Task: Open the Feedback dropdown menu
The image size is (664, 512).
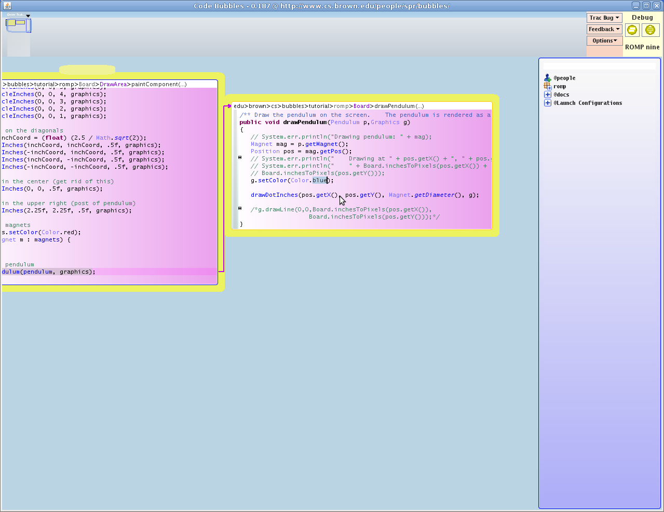Action: 604,29
